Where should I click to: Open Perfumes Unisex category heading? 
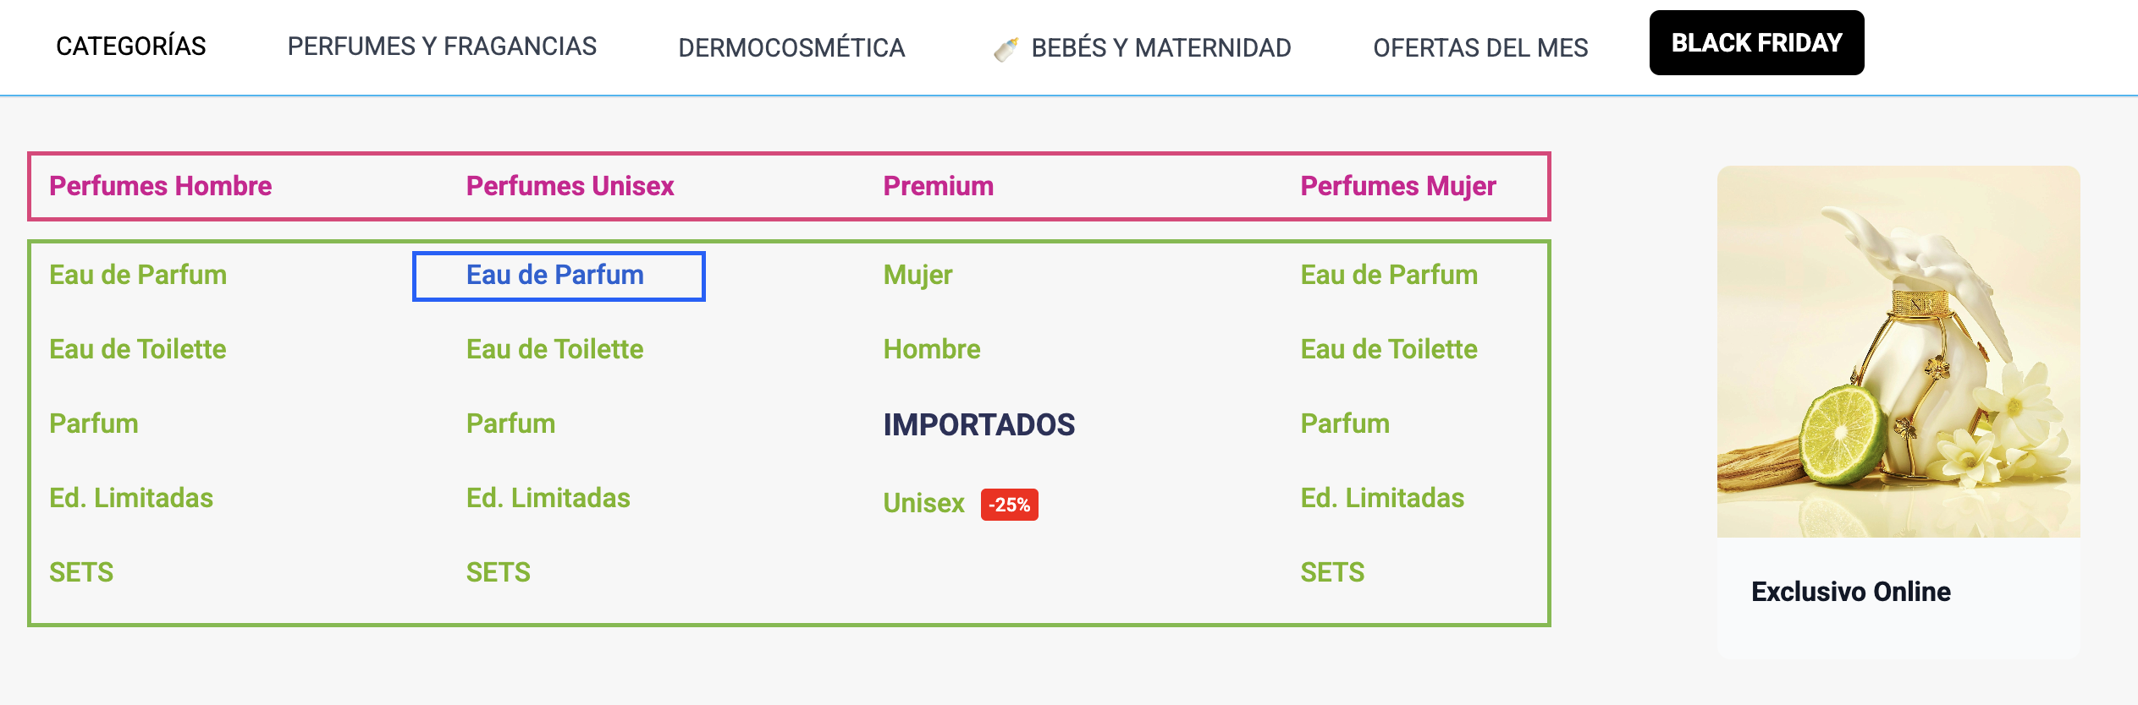(x=570, y=186)
